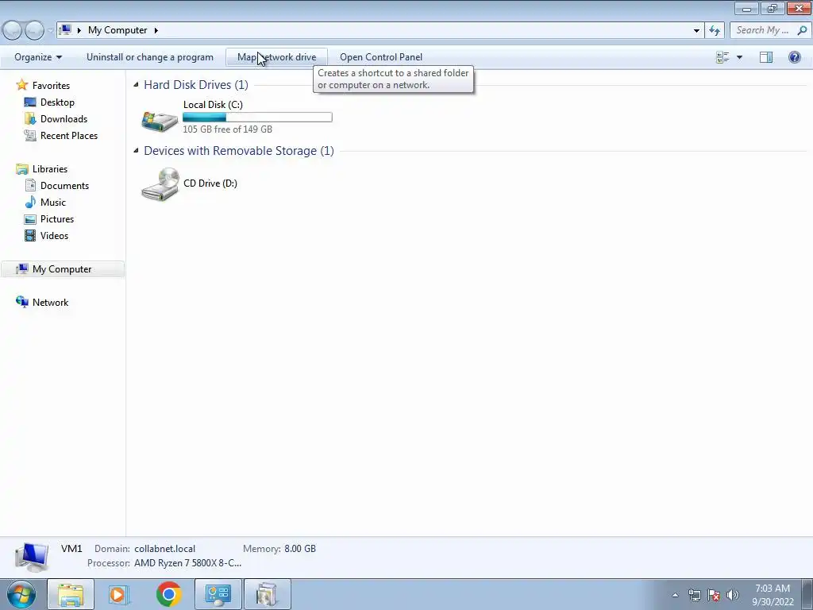Click the Network globe icon
This screenshot has height=610, width=813.
point(21,302)
